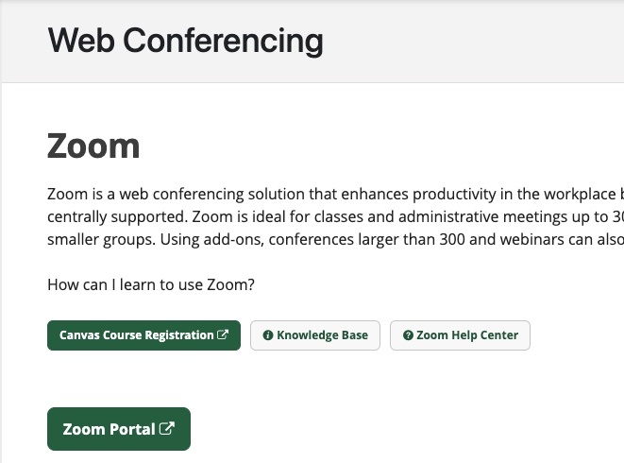
Task: Launch the Zoom Portal button
Action: coord(118,429)
